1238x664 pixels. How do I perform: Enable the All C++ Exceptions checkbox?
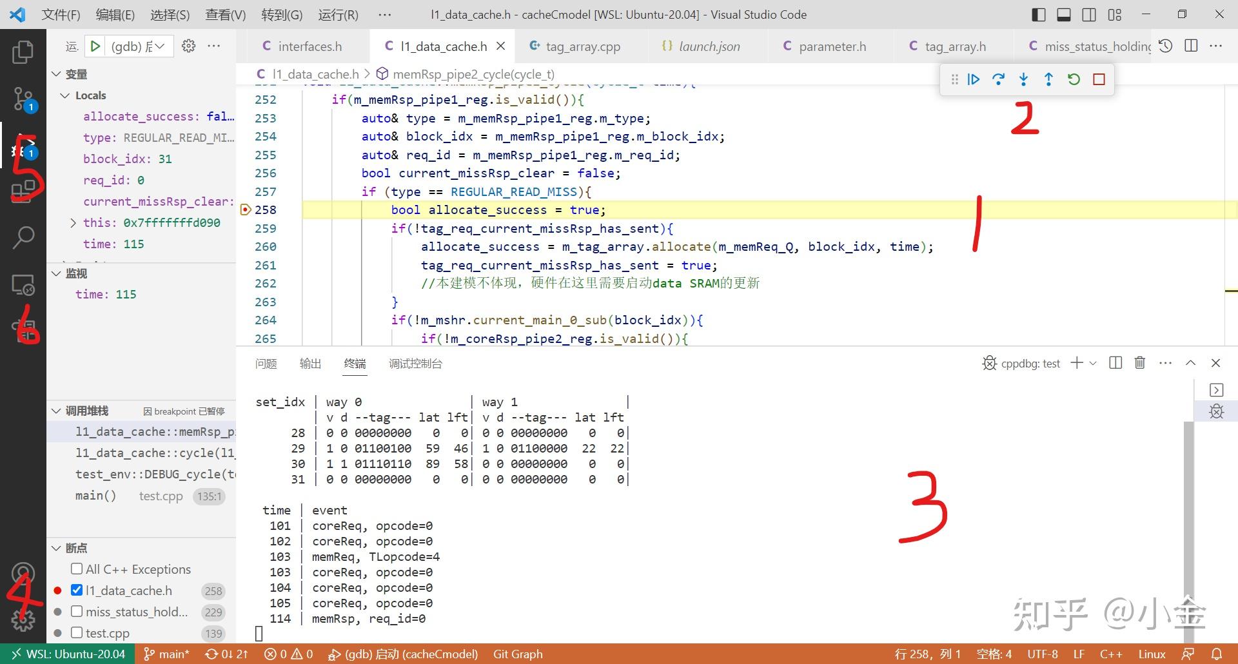(x=77, y=569)
